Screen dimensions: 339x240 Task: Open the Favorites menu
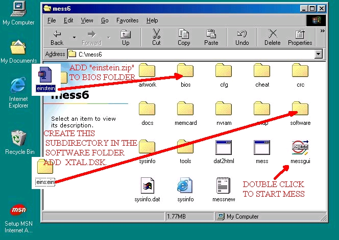point(127,20)
